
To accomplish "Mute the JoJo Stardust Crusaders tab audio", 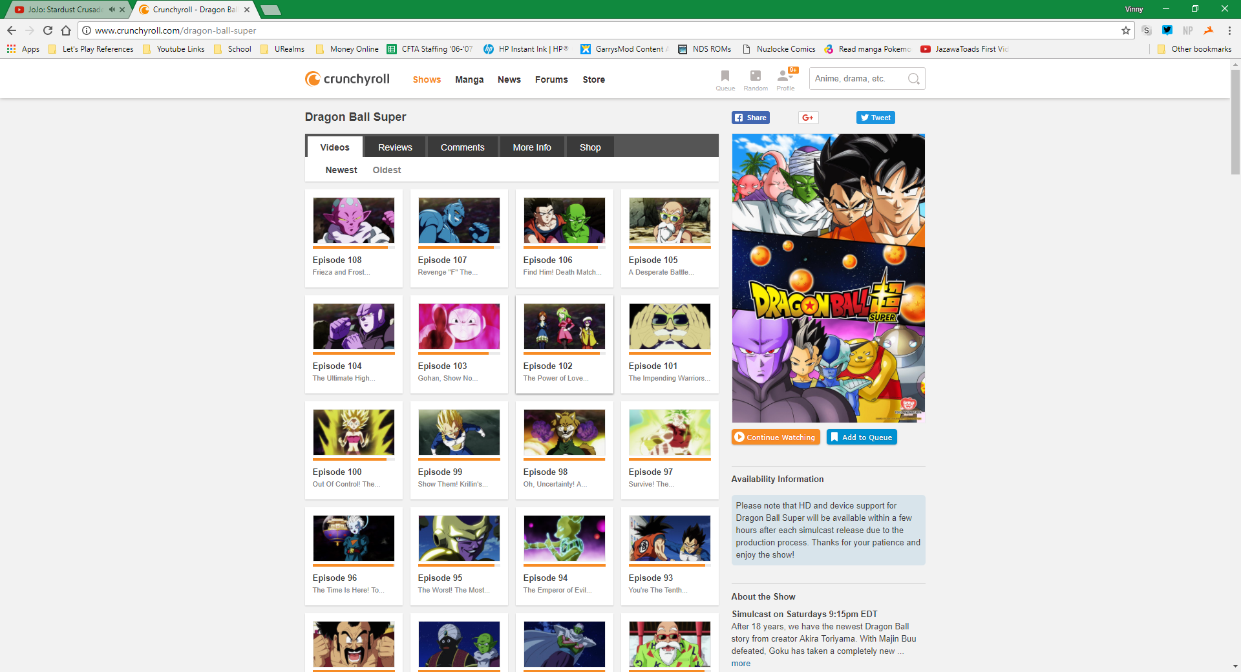I will pyautogui.click(x=112, y=10).
